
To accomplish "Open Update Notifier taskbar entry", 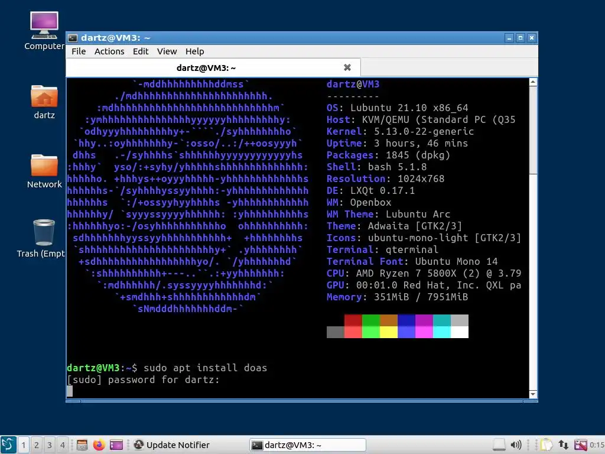I will [x=172, y=445].
